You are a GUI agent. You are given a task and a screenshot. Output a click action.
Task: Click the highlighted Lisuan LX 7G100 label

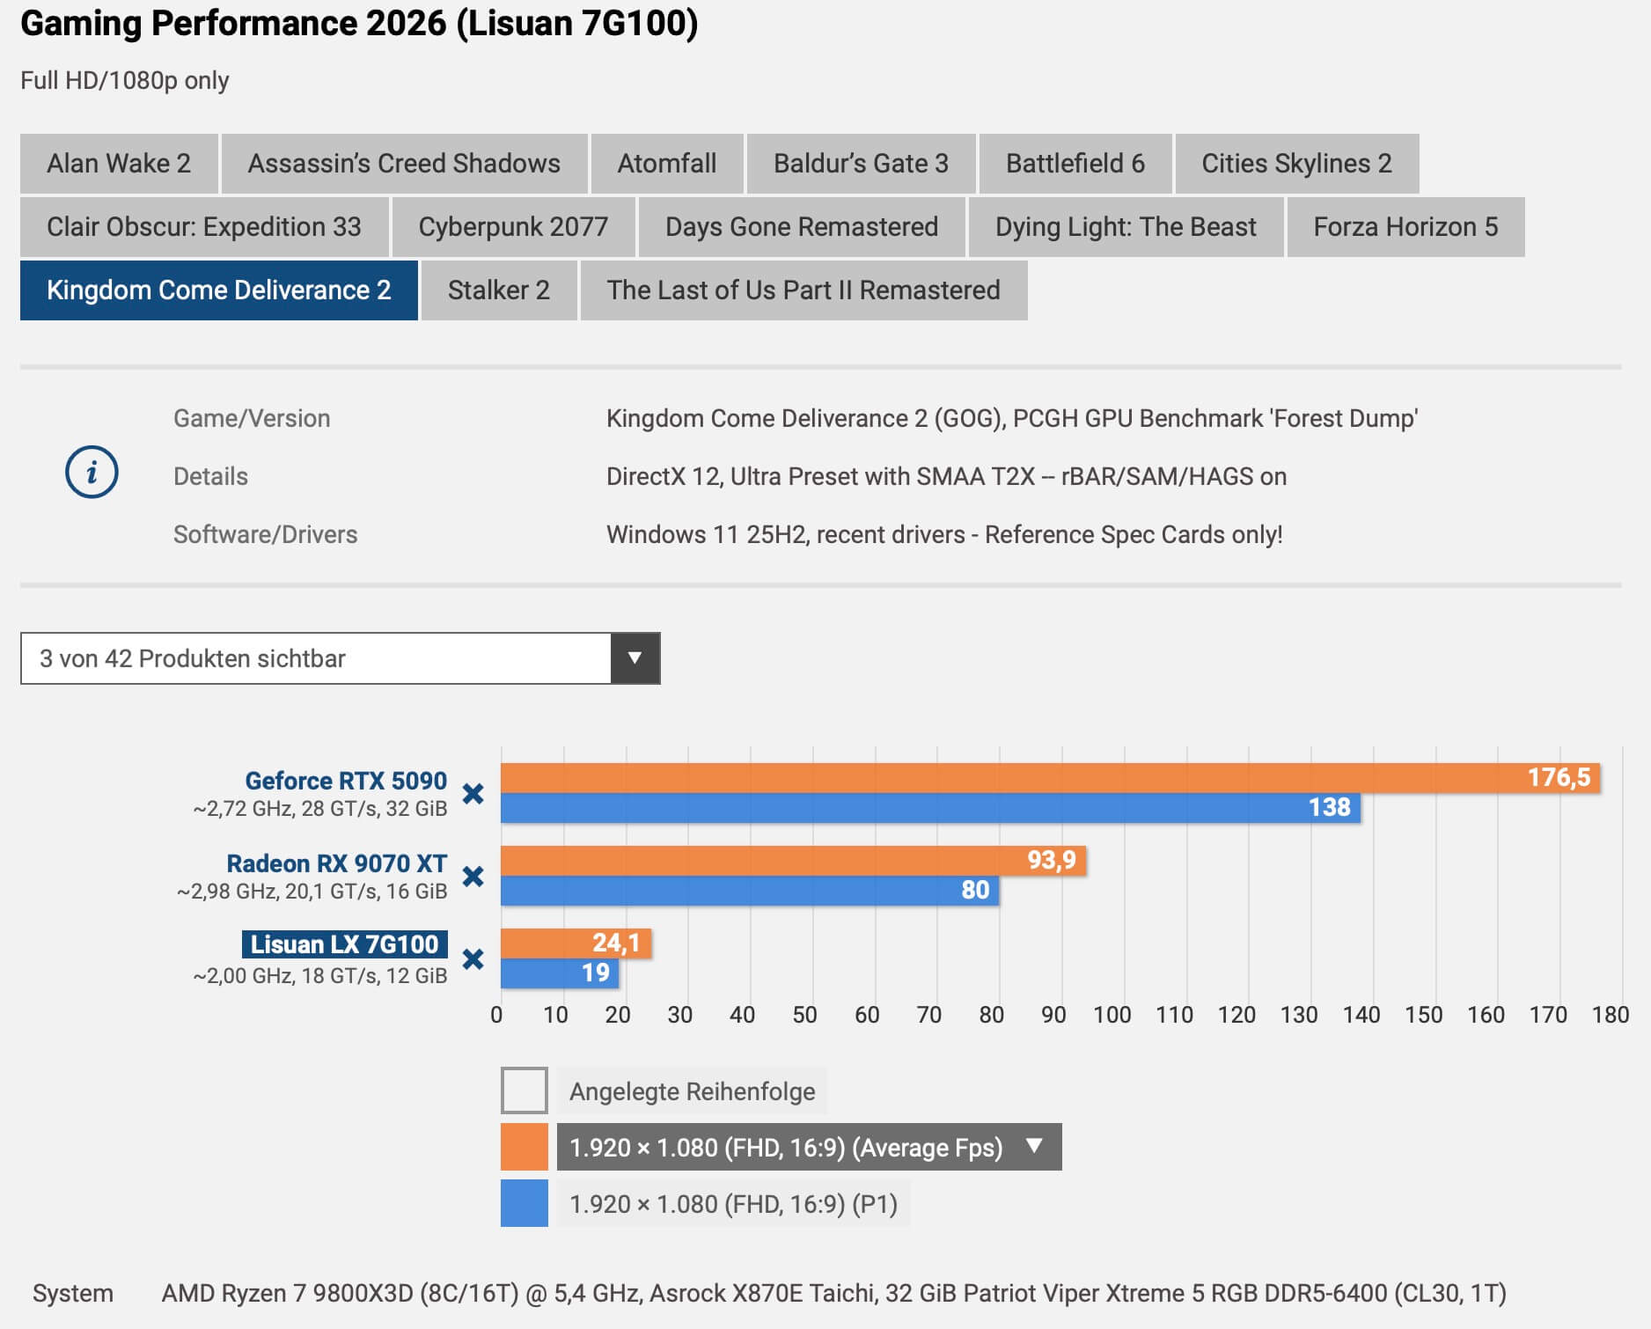[x=345, y=944]
